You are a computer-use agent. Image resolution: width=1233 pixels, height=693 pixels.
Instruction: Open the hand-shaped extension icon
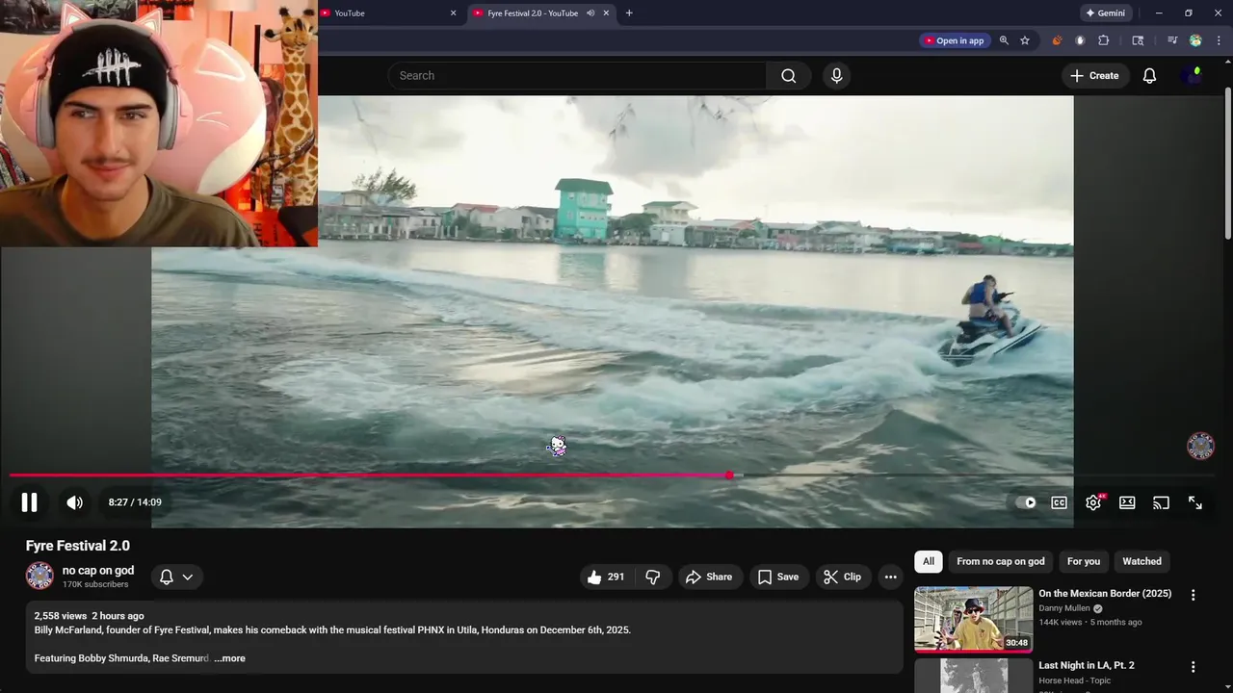point(1080,40)
